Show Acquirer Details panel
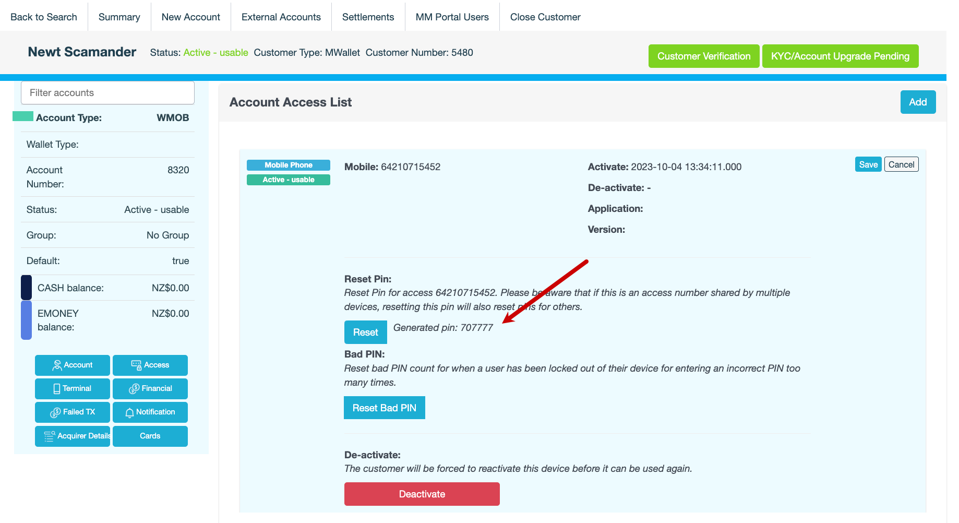The width and height of the screenshot is (959, 523). (72, 436)
